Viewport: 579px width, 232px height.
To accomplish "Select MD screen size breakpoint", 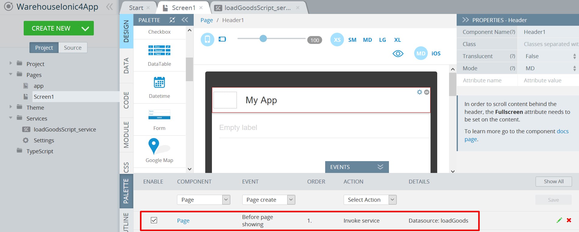I will [367, 40].
